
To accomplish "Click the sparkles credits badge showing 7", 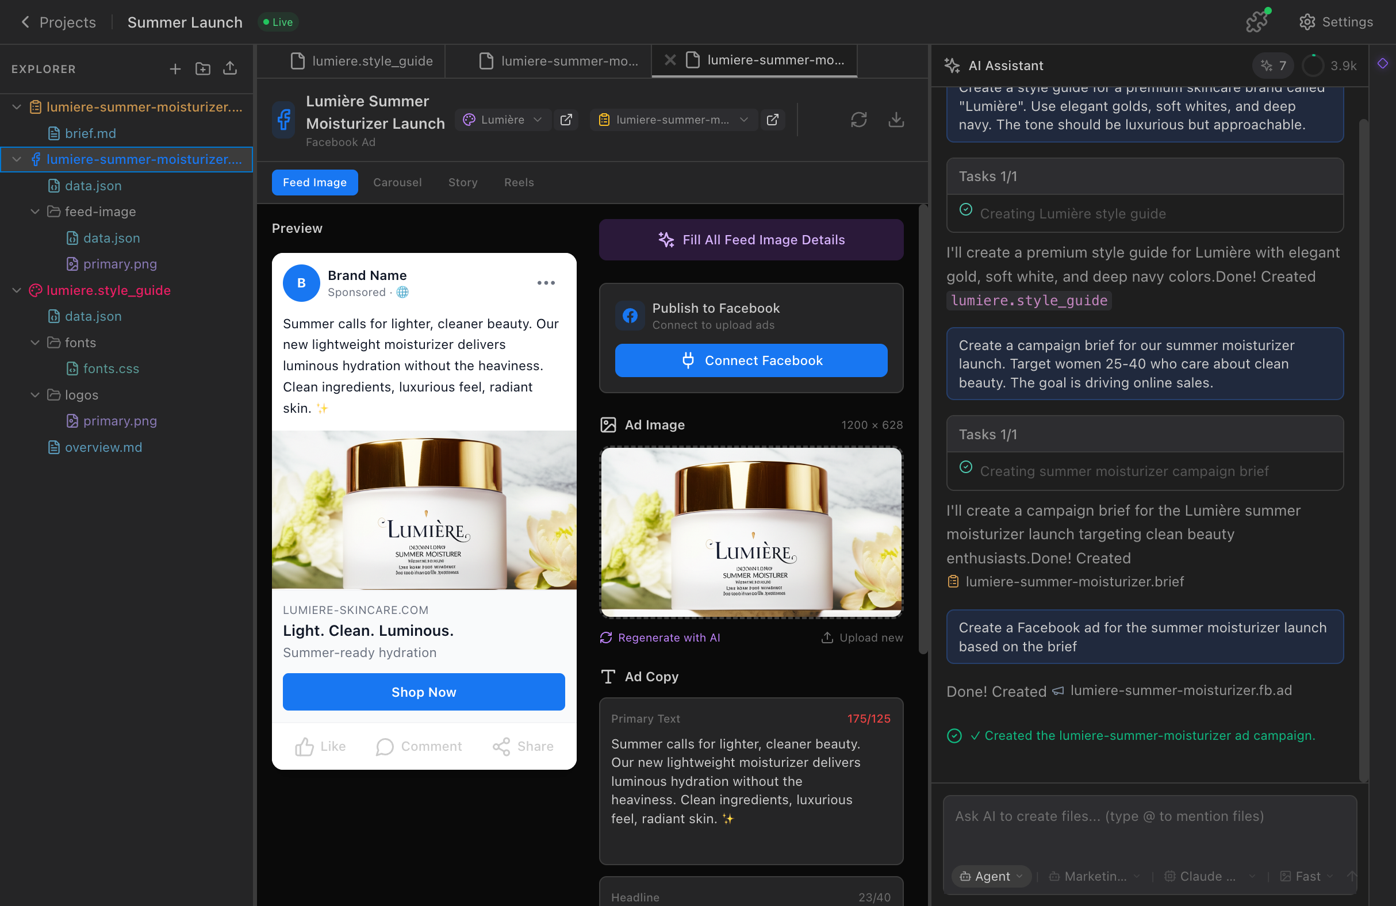I will [1272, 66].
